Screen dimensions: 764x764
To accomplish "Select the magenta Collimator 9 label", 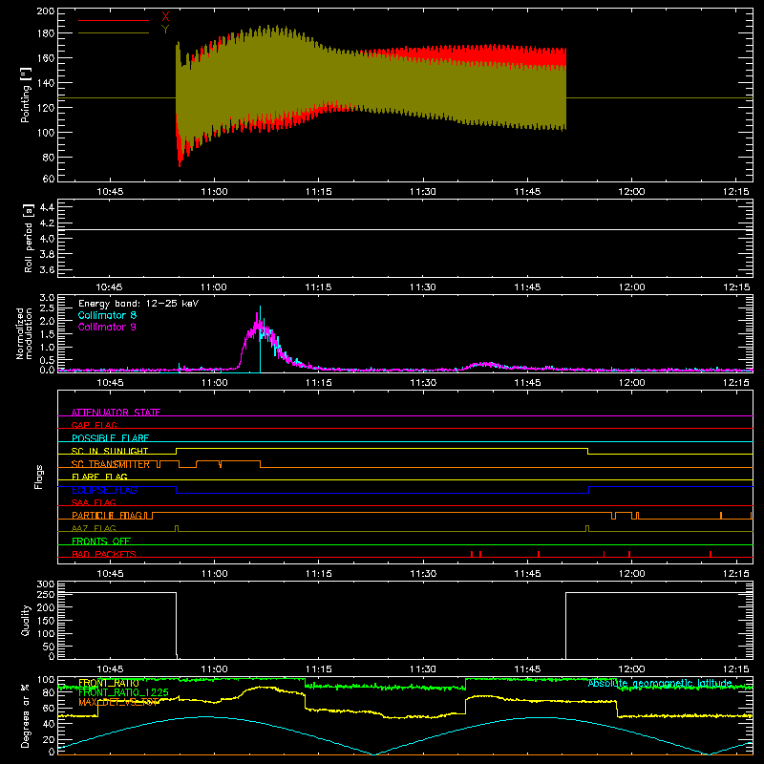I will tap(107, 327).
